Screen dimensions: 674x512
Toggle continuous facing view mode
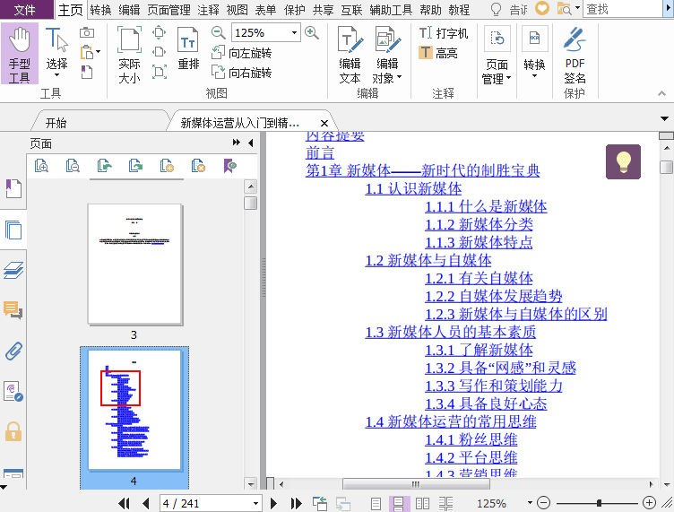(x=446, y=503)
